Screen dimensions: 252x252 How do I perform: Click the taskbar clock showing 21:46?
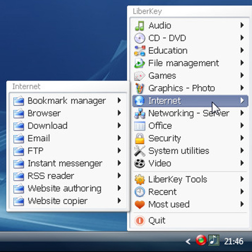[234, 241]
